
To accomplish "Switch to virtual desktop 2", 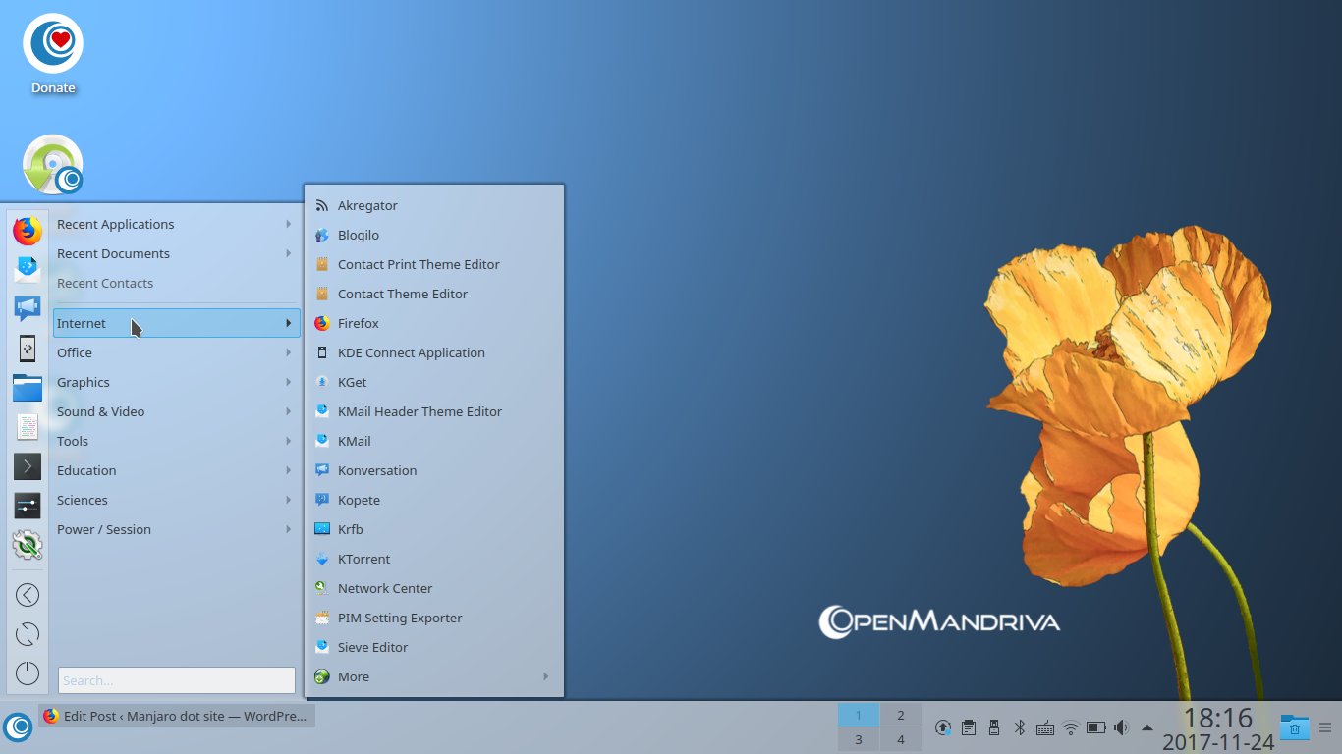I will (x=900, y=716).
